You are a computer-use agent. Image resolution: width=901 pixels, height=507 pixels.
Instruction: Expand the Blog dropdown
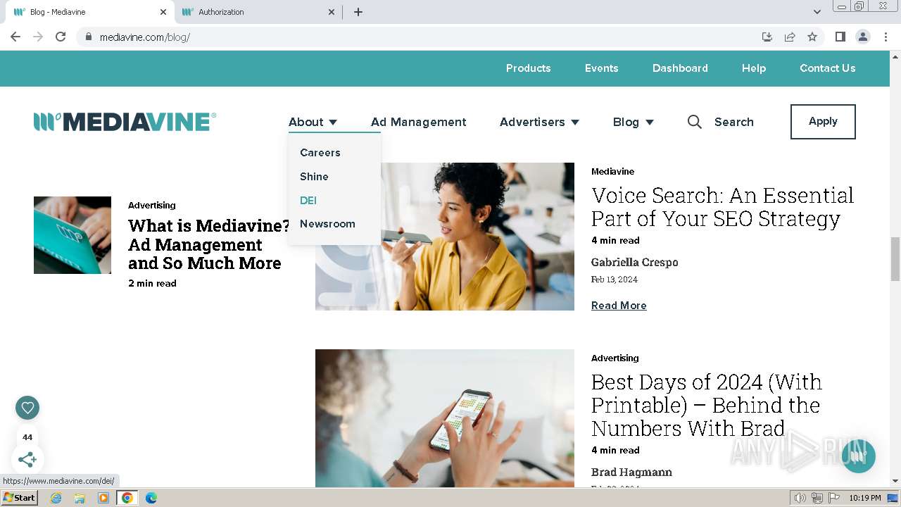point(633,122)
